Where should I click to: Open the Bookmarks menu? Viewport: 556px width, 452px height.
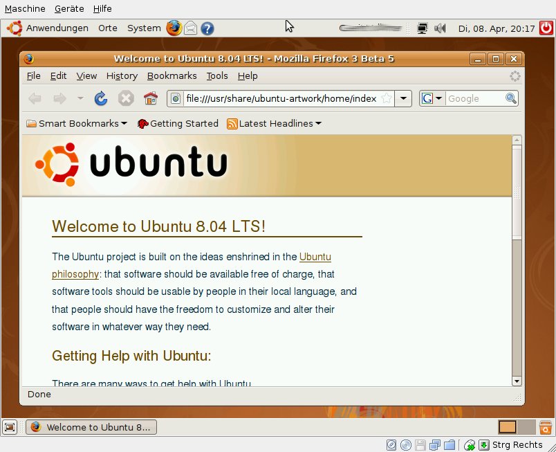pos(172,76)
